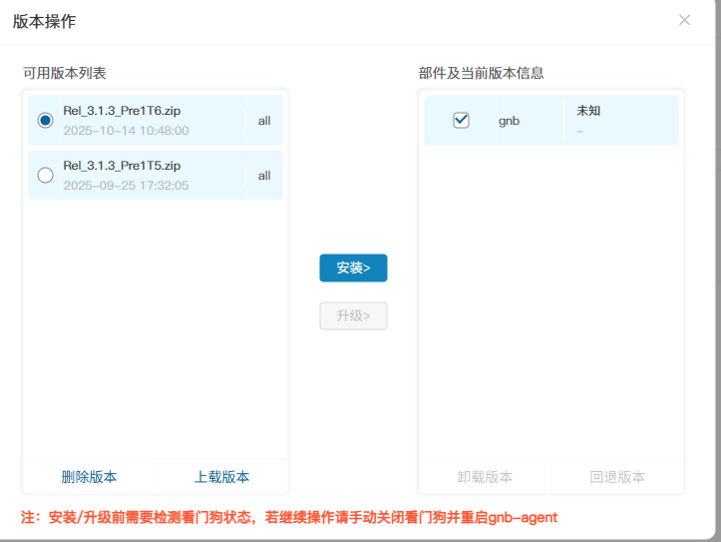Select the Rel_3.1.3_Pre1T5.zip radio button
The width and height of the screenshot is (721, 542).
[45, 176]
